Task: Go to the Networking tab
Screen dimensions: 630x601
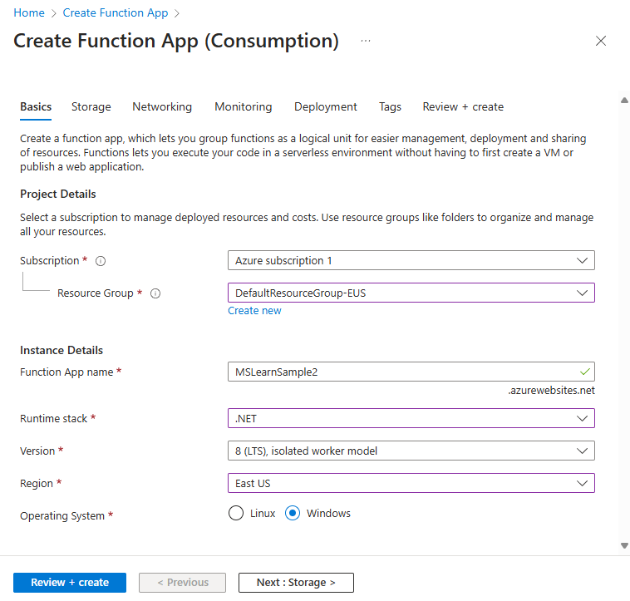Action: click(162, 106)
